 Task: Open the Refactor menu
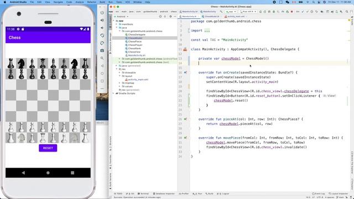coord(92,2)
